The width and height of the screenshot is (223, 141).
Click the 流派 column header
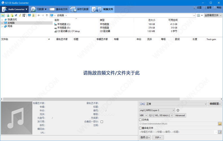(149, 39)
